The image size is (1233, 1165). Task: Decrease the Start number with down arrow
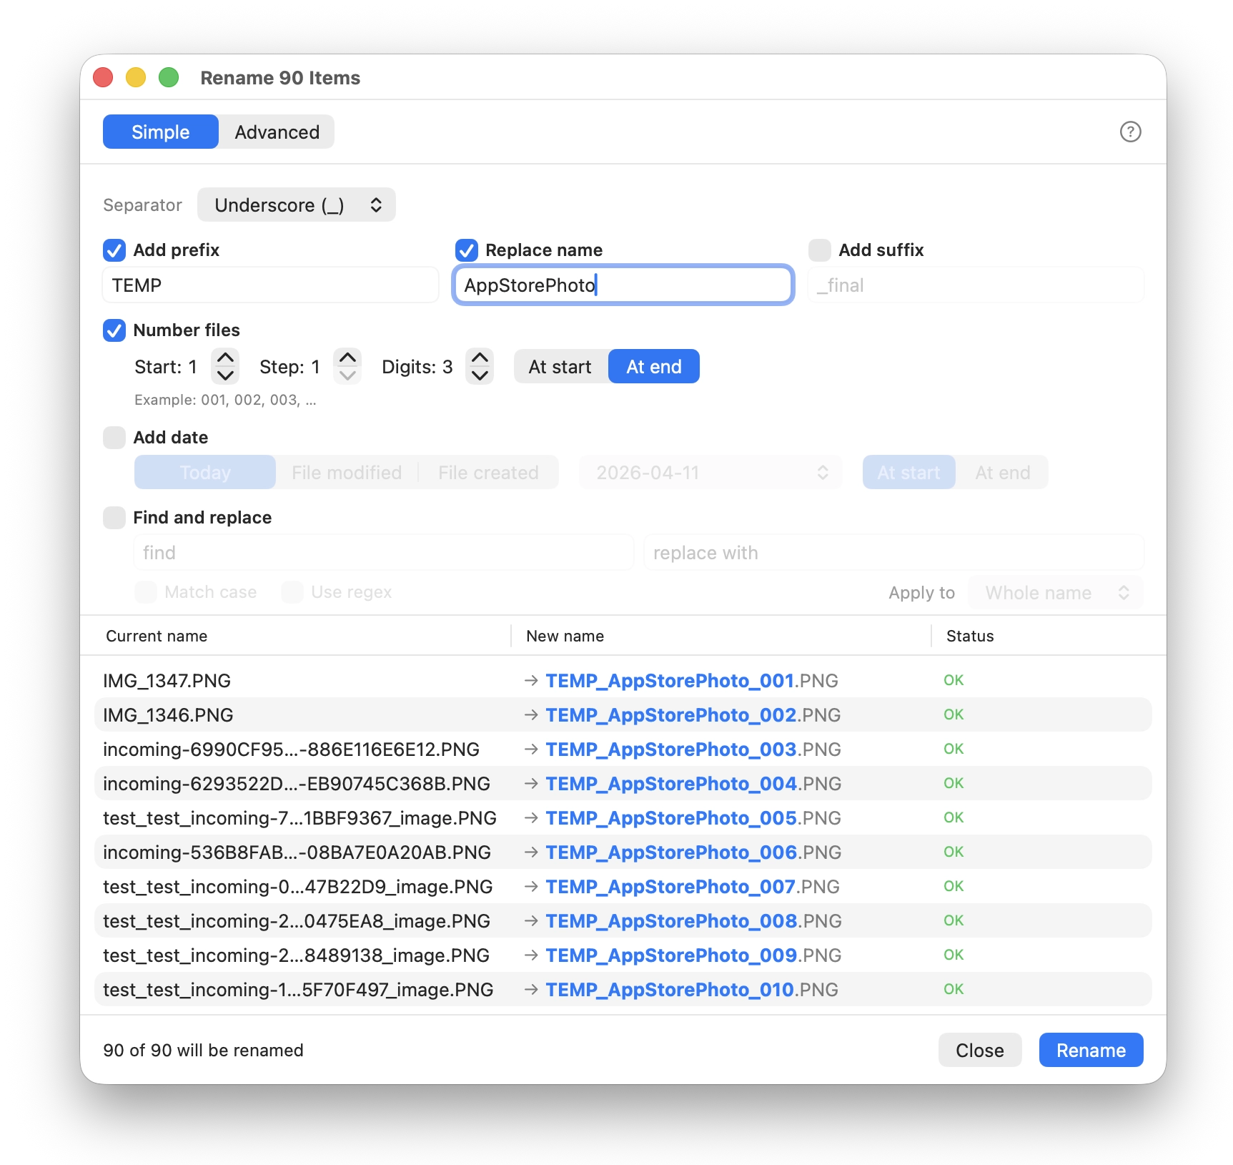tap(225, 375)
